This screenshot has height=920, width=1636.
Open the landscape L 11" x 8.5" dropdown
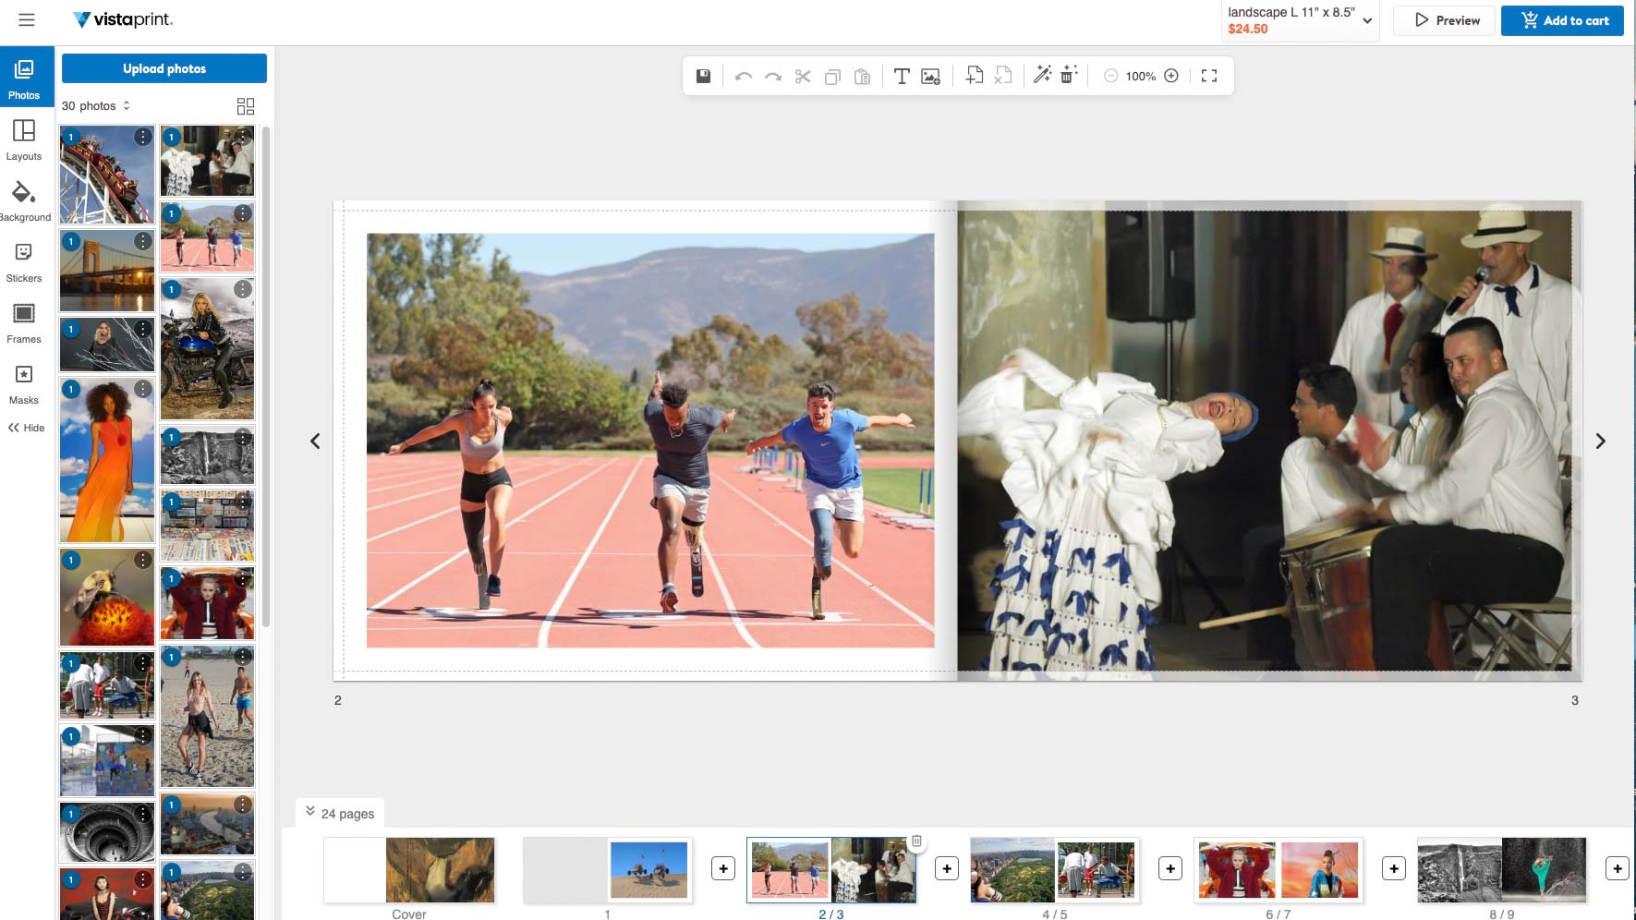(x=1299, y=20)
